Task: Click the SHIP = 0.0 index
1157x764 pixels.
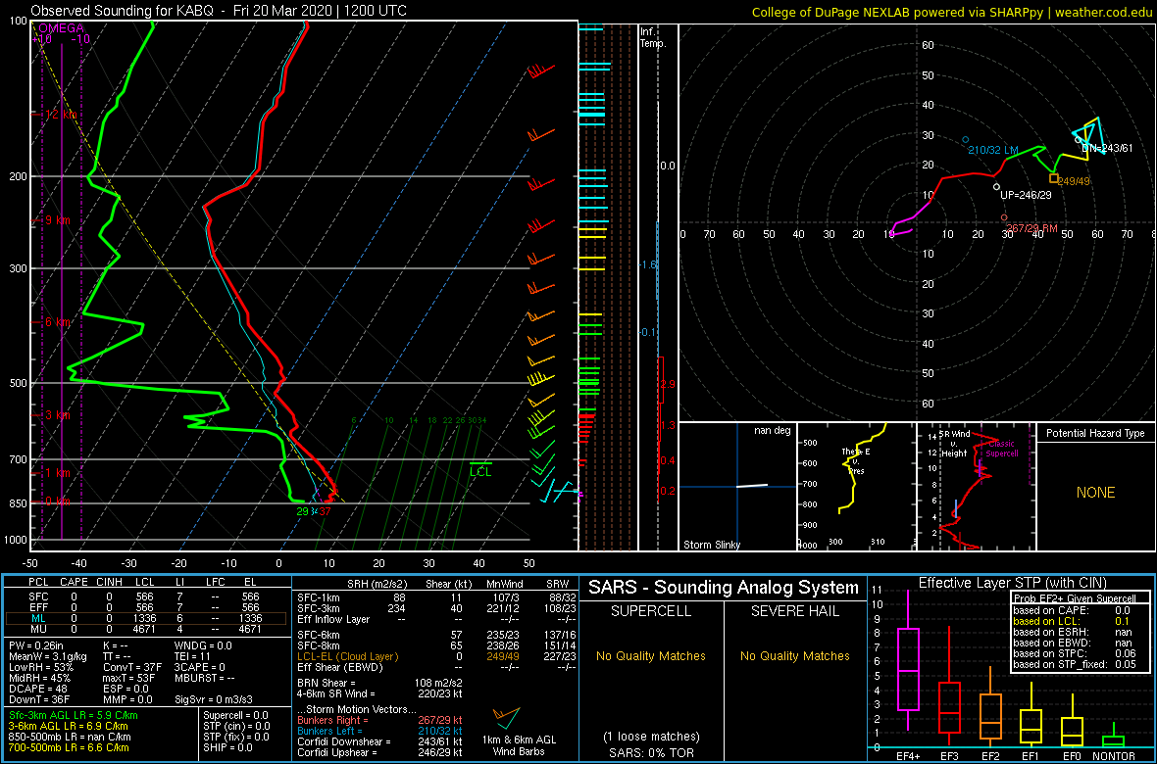Action: tap(229, 747)
